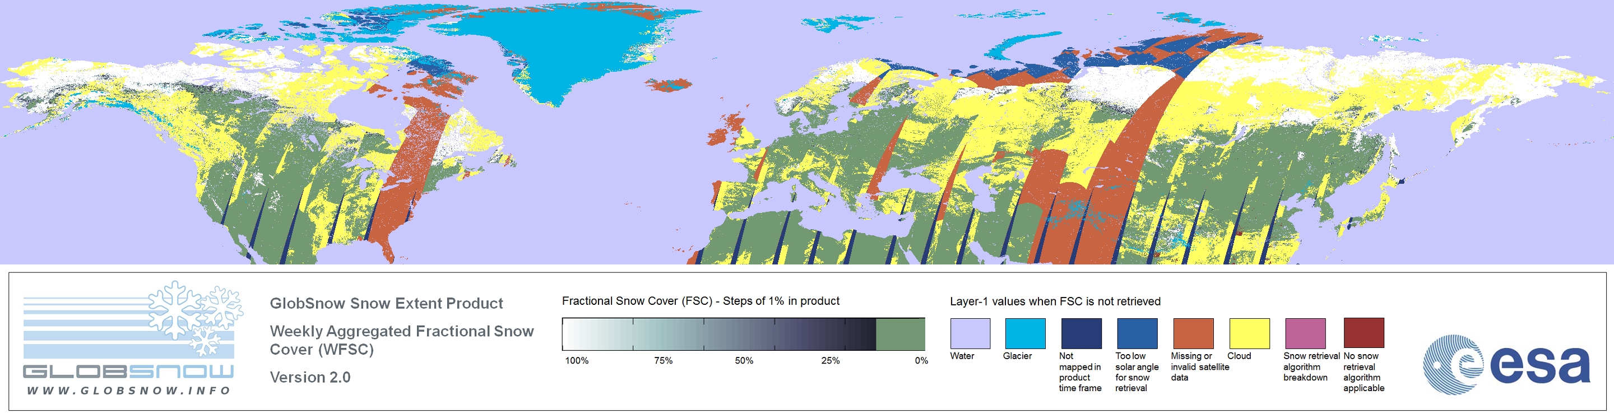
Task: Click the green 0% snow cover block
Action: [901, 334]
